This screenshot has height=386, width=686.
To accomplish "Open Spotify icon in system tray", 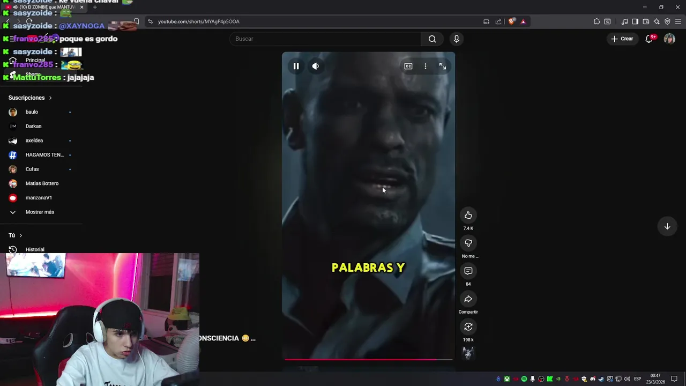I will click(x=524, y=379).
